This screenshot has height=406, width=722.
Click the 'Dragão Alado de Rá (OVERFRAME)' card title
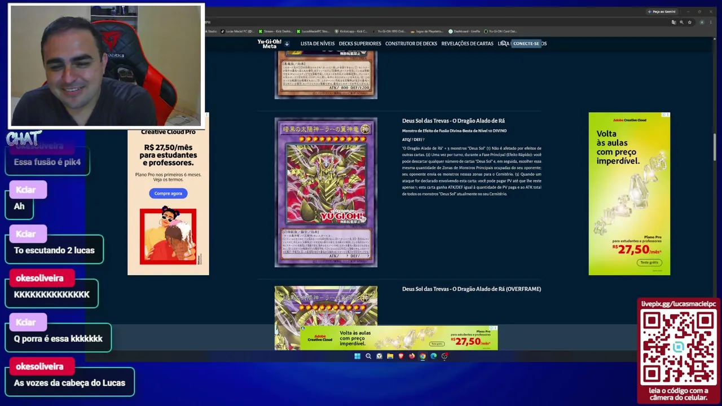coord(472,289)
